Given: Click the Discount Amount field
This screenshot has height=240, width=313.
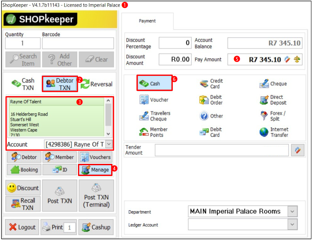Looking at the screenshot, I should (175, 59).
